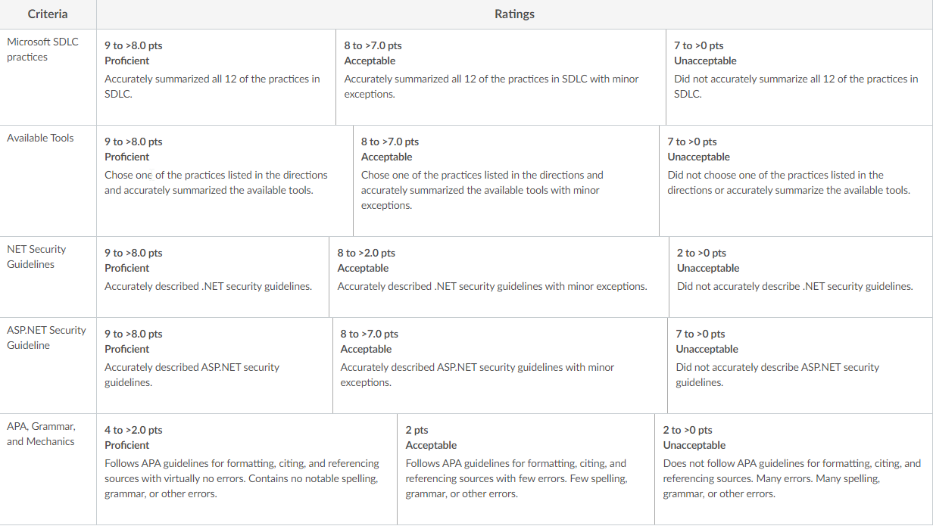The width and height of the screenshot is (933, 526).
Task: Pick Acceptable 8 to >2.0 pts for NET Security
Action: point(499,277)
